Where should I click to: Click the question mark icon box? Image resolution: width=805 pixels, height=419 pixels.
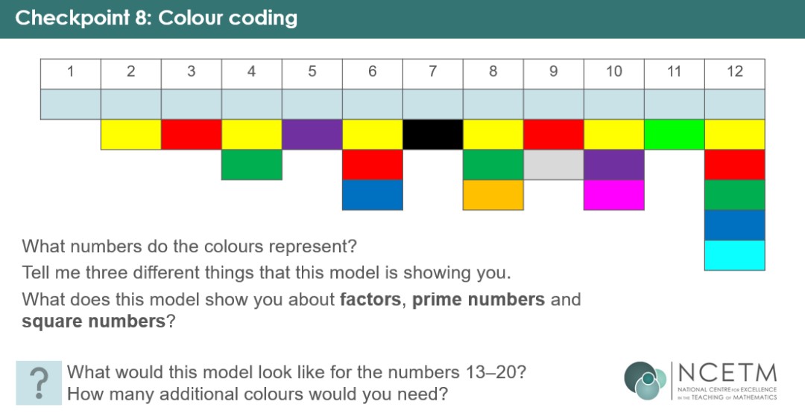[x=39, y=383]
